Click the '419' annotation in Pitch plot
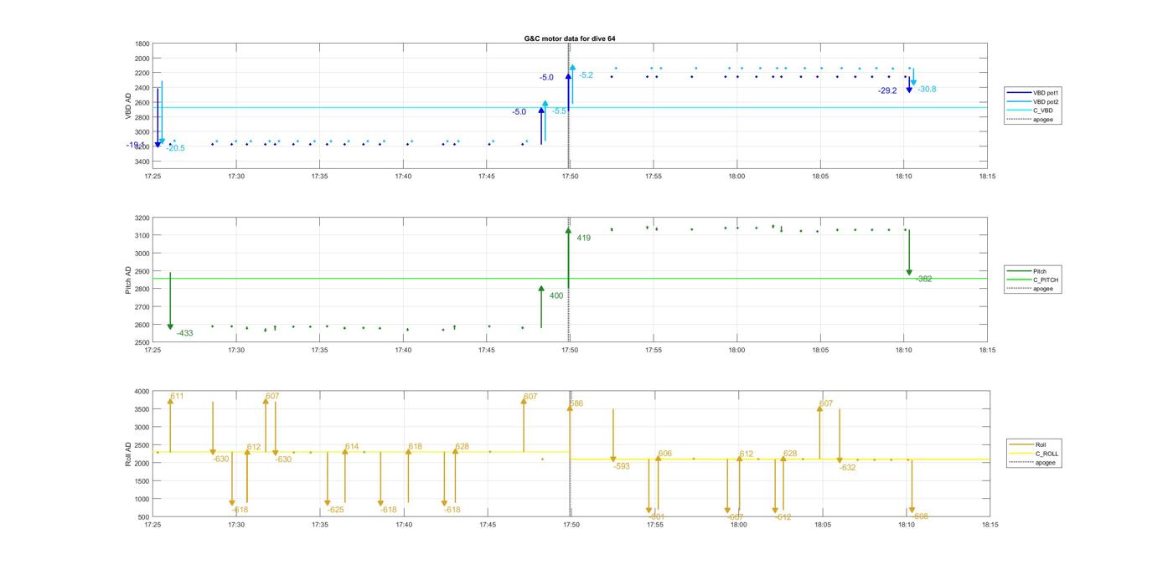This screenshot has height=580, width=1173. 583,238
